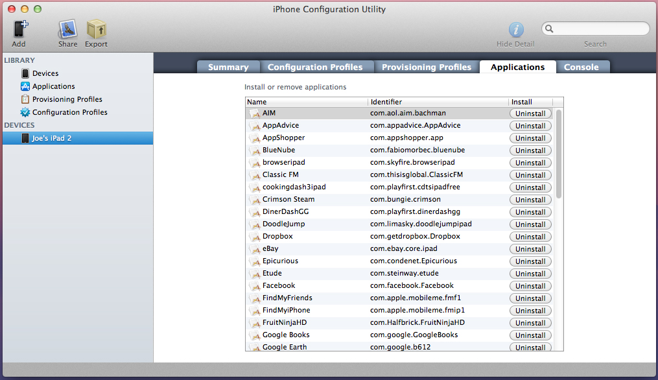This screenshot has height=380, width=658.
Task: Uninstall Classic FM
Action: coord(530,175)
